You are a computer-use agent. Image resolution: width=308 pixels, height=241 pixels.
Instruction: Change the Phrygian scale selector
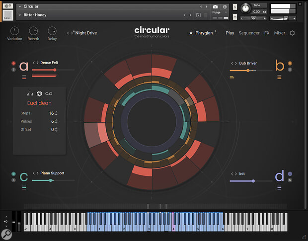[204, 33]
